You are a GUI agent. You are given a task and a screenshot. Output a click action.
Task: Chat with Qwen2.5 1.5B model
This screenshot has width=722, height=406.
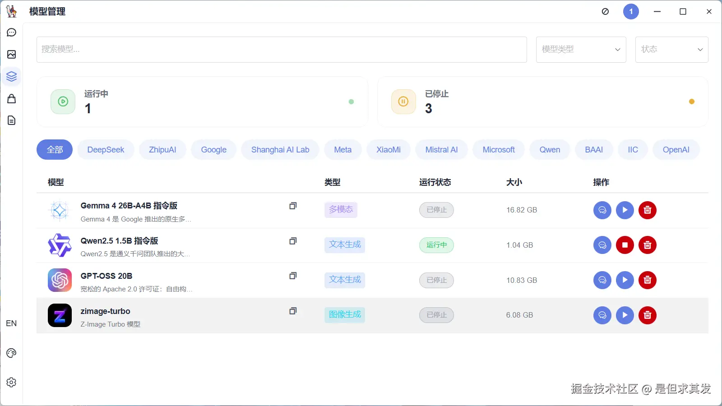602,245
